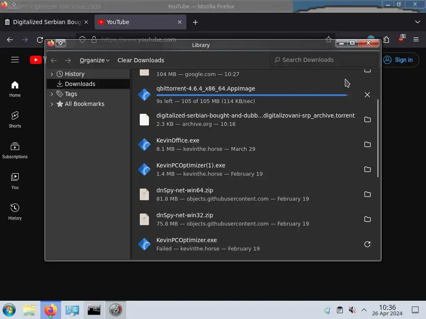Switch to the Digitalized Serbian Bought tab

click(46, 22)
